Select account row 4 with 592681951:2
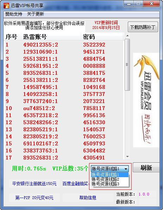 tap(64, 66)
